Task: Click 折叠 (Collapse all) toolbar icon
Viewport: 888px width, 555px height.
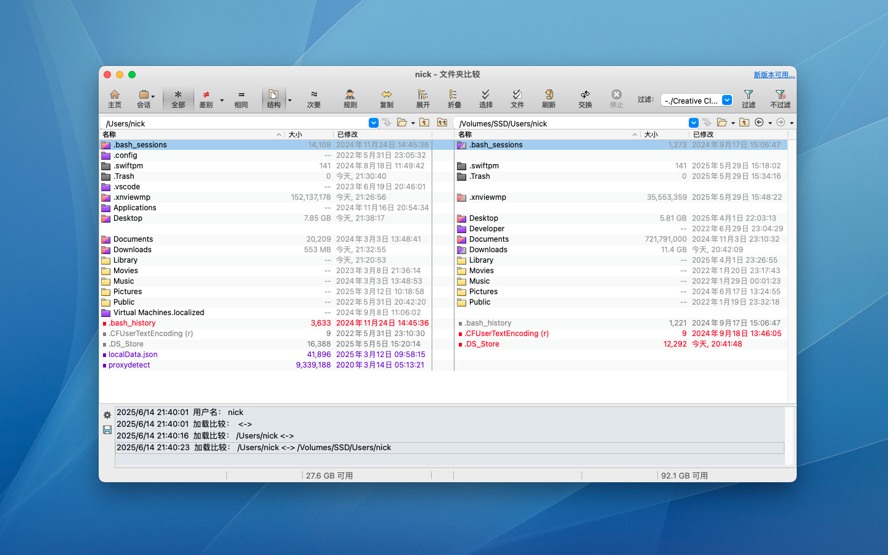Action: (454, 99)
